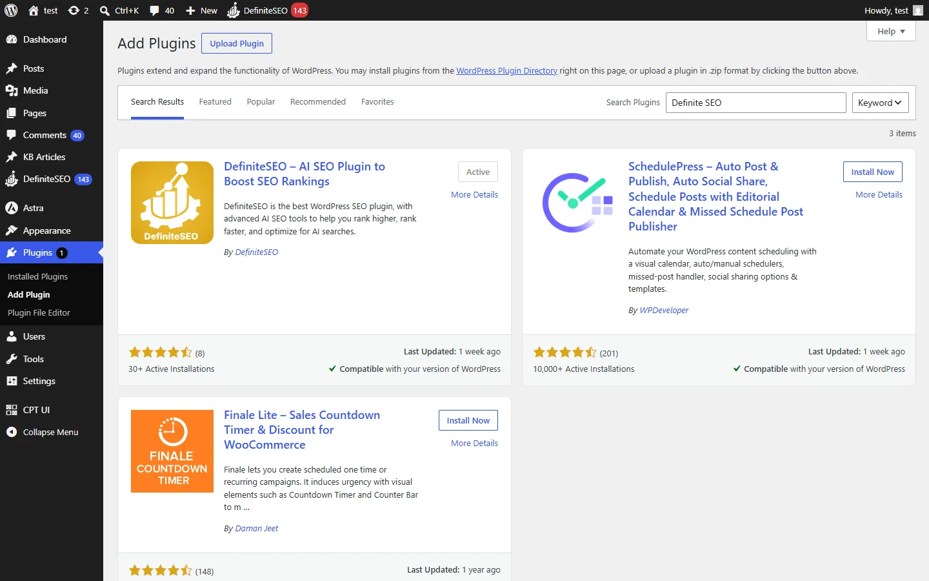Open Daman Jeet author link
The image size is (929, 581).
[257, 529]
